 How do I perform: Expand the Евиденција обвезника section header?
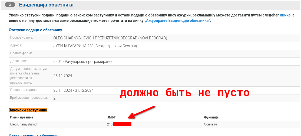point(46,5)
